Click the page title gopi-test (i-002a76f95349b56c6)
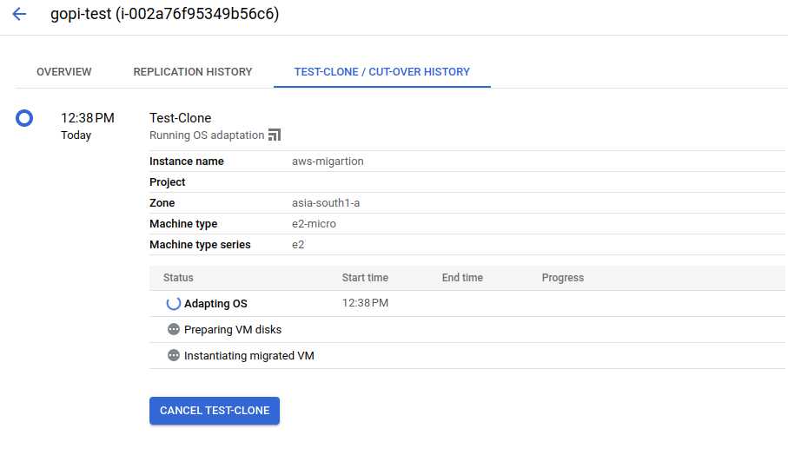The width and height of the screenshot is (788, 455). 164,14
